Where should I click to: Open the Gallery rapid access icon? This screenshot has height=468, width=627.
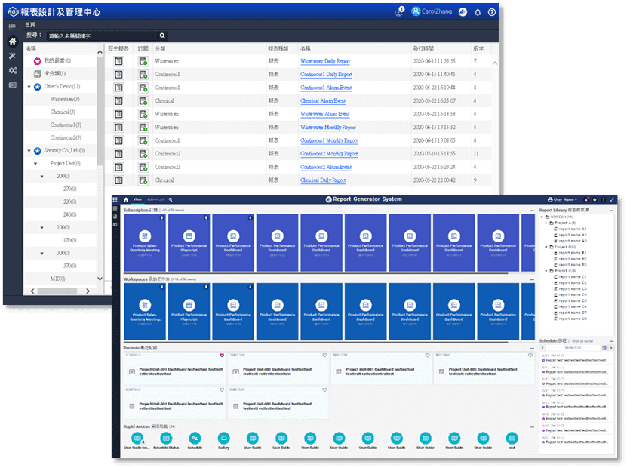pyautogui.click(x=223, y=439)
